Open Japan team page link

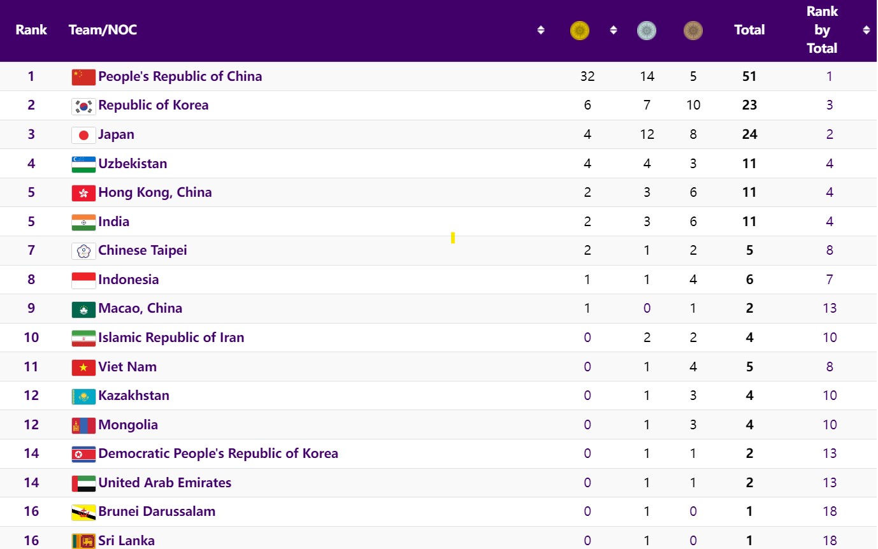(x=117, y=134)
